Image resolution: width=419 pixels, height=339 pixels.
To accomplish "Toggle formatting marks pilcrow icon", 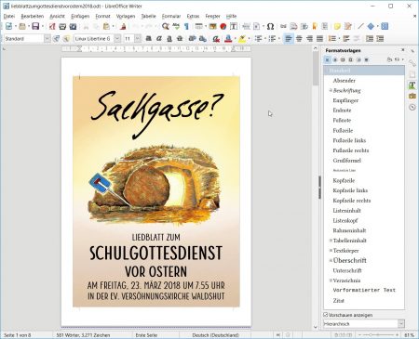I will pyautogui.click(x=186, y=26).
